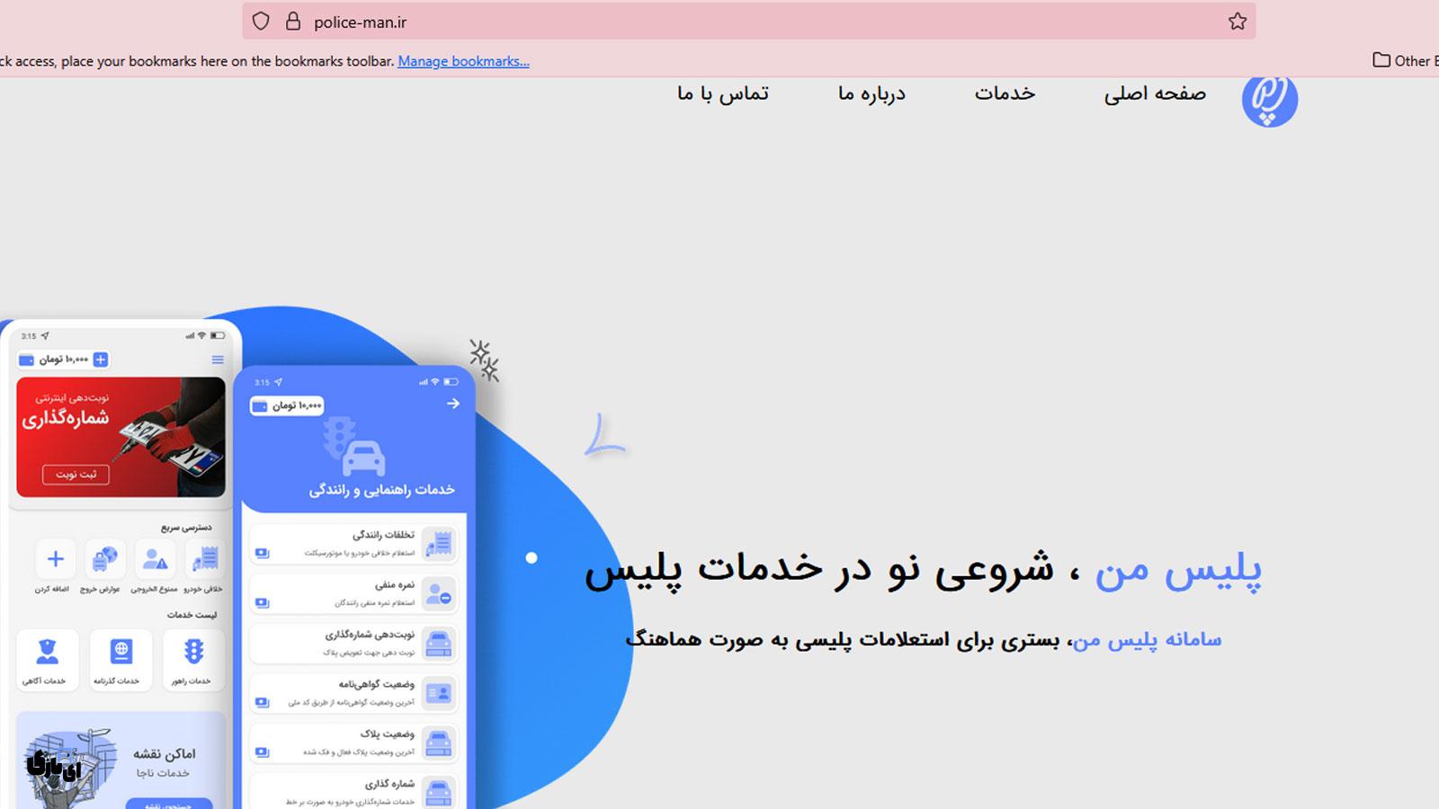Screen dimensions: 1439x809
Task: Open the Manage bookmarks link
Action: [x=462, y=61]
